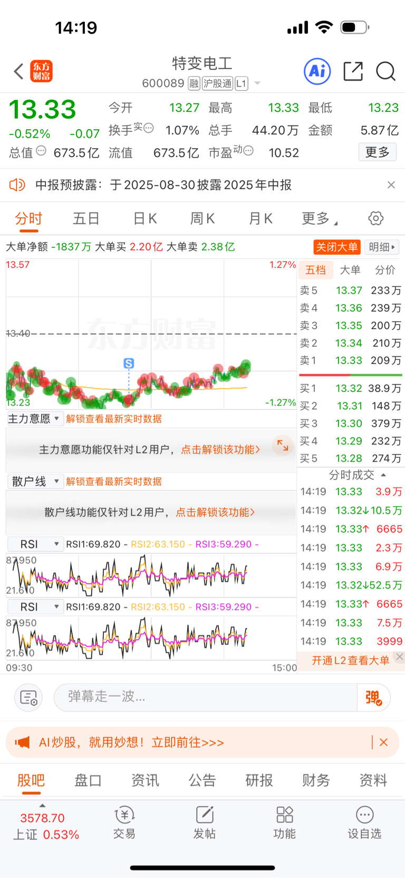Tap 解锁查看最新实时数据 beside 主力意愿
The image size is (405, 878).
[x=114, y=419]
